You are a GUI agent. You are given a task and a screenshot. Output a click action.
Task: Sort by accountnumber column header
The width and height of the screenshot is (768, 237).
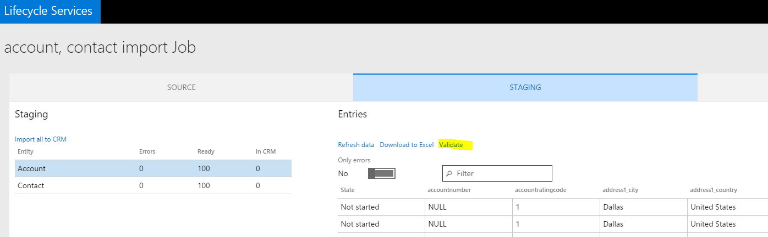[449, 190]
